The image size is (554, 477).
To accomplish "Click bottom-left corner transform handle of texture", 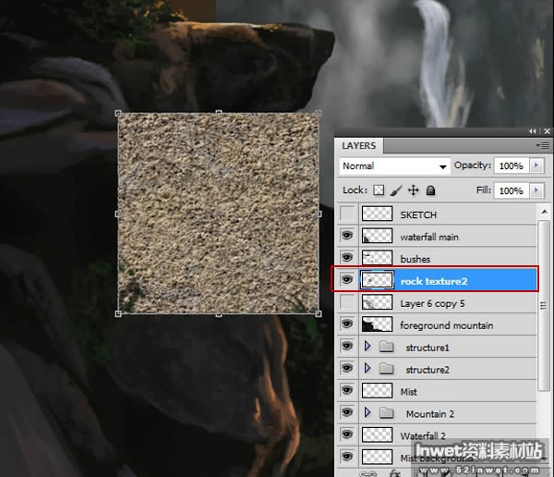I will (x=118, y=313).
